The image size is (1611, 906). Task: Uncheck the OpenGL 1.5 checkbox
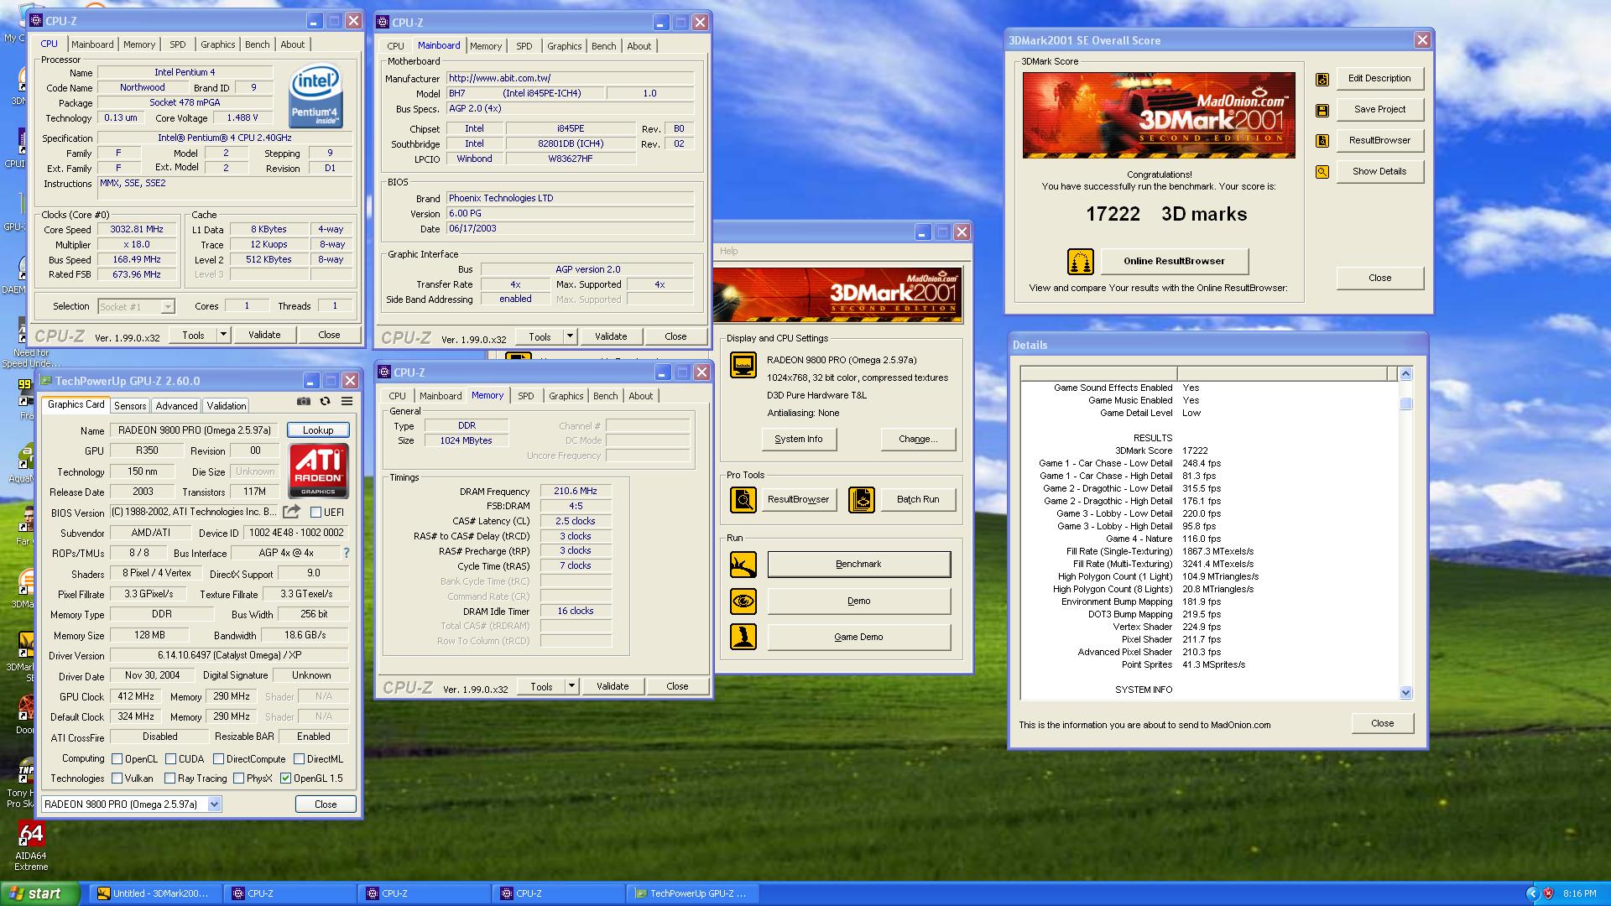point(285,778)
